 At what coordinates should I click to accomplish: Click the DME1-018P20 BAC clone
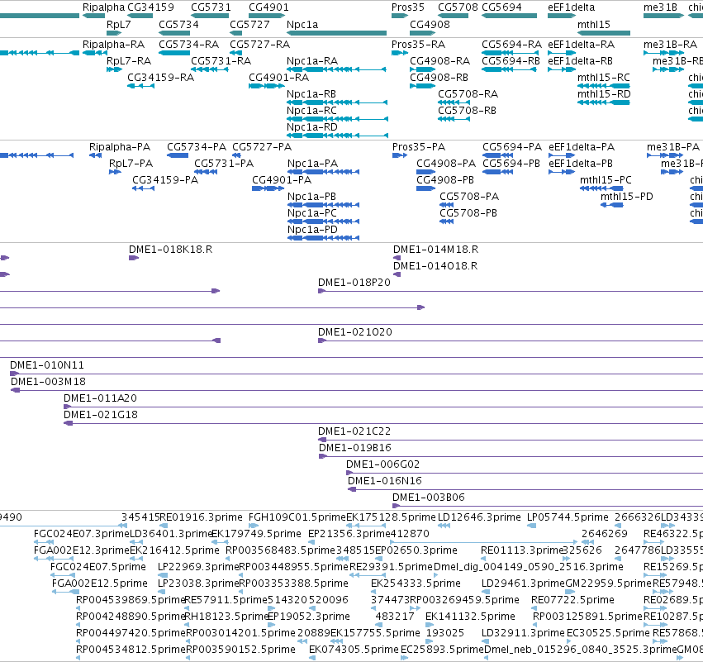(x=511, y=291)
